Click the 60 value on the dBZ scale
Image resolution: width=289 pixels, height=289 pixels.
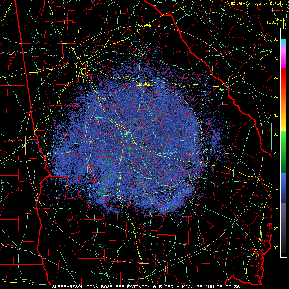click(x=276, y=77)
